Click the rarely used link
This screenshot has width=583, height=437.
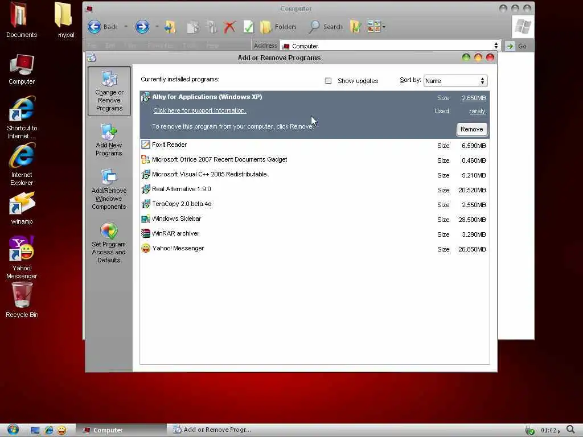tap(477, 111)
